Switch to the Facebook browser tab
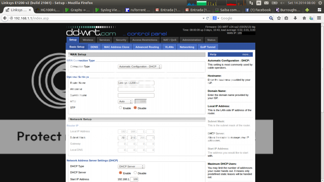The height and width of the screenshot is (182, 324). coord(258,10)
